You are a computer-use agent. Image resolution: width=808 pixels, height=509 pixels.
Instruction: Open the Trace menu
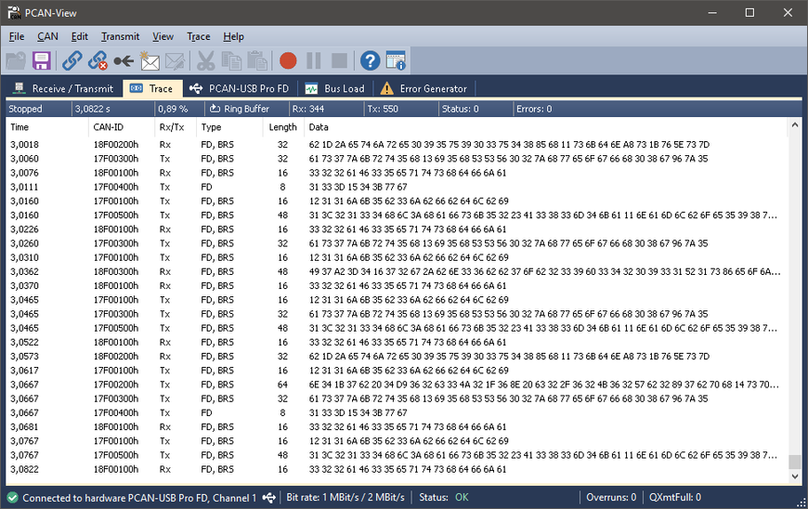[199, 36]
